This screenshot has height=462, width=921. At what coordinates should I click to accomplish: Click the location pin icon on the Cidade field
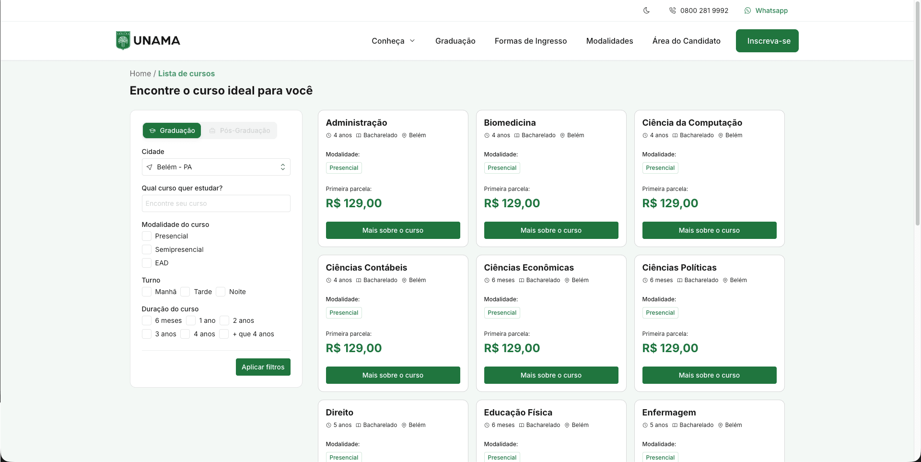tap(149, 167)
